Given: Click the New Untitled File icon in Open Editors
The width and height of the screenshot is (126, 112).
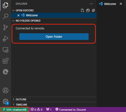Looking at the screenshot, I should coord(83,11).
